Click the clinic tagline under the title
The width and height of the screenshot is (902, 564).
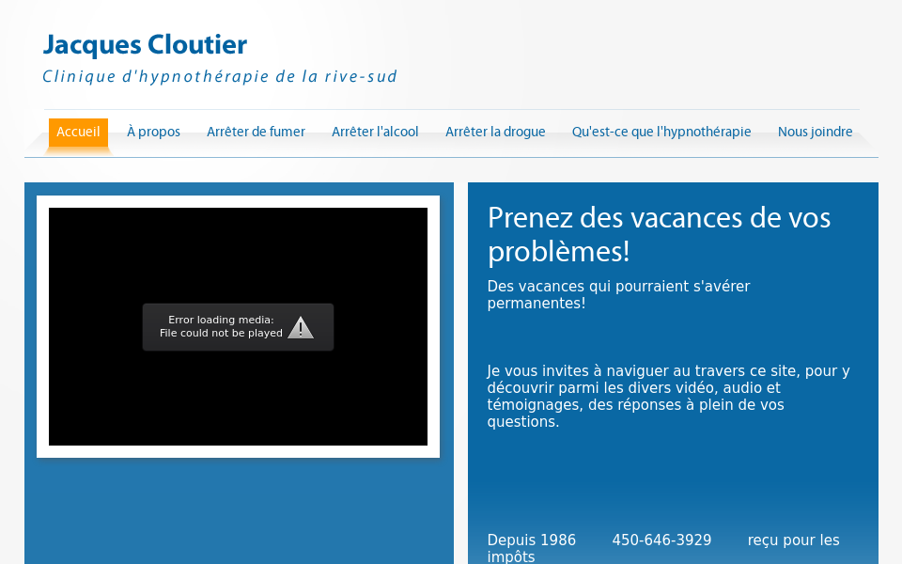pyautogui.click(x=219, y=77)
